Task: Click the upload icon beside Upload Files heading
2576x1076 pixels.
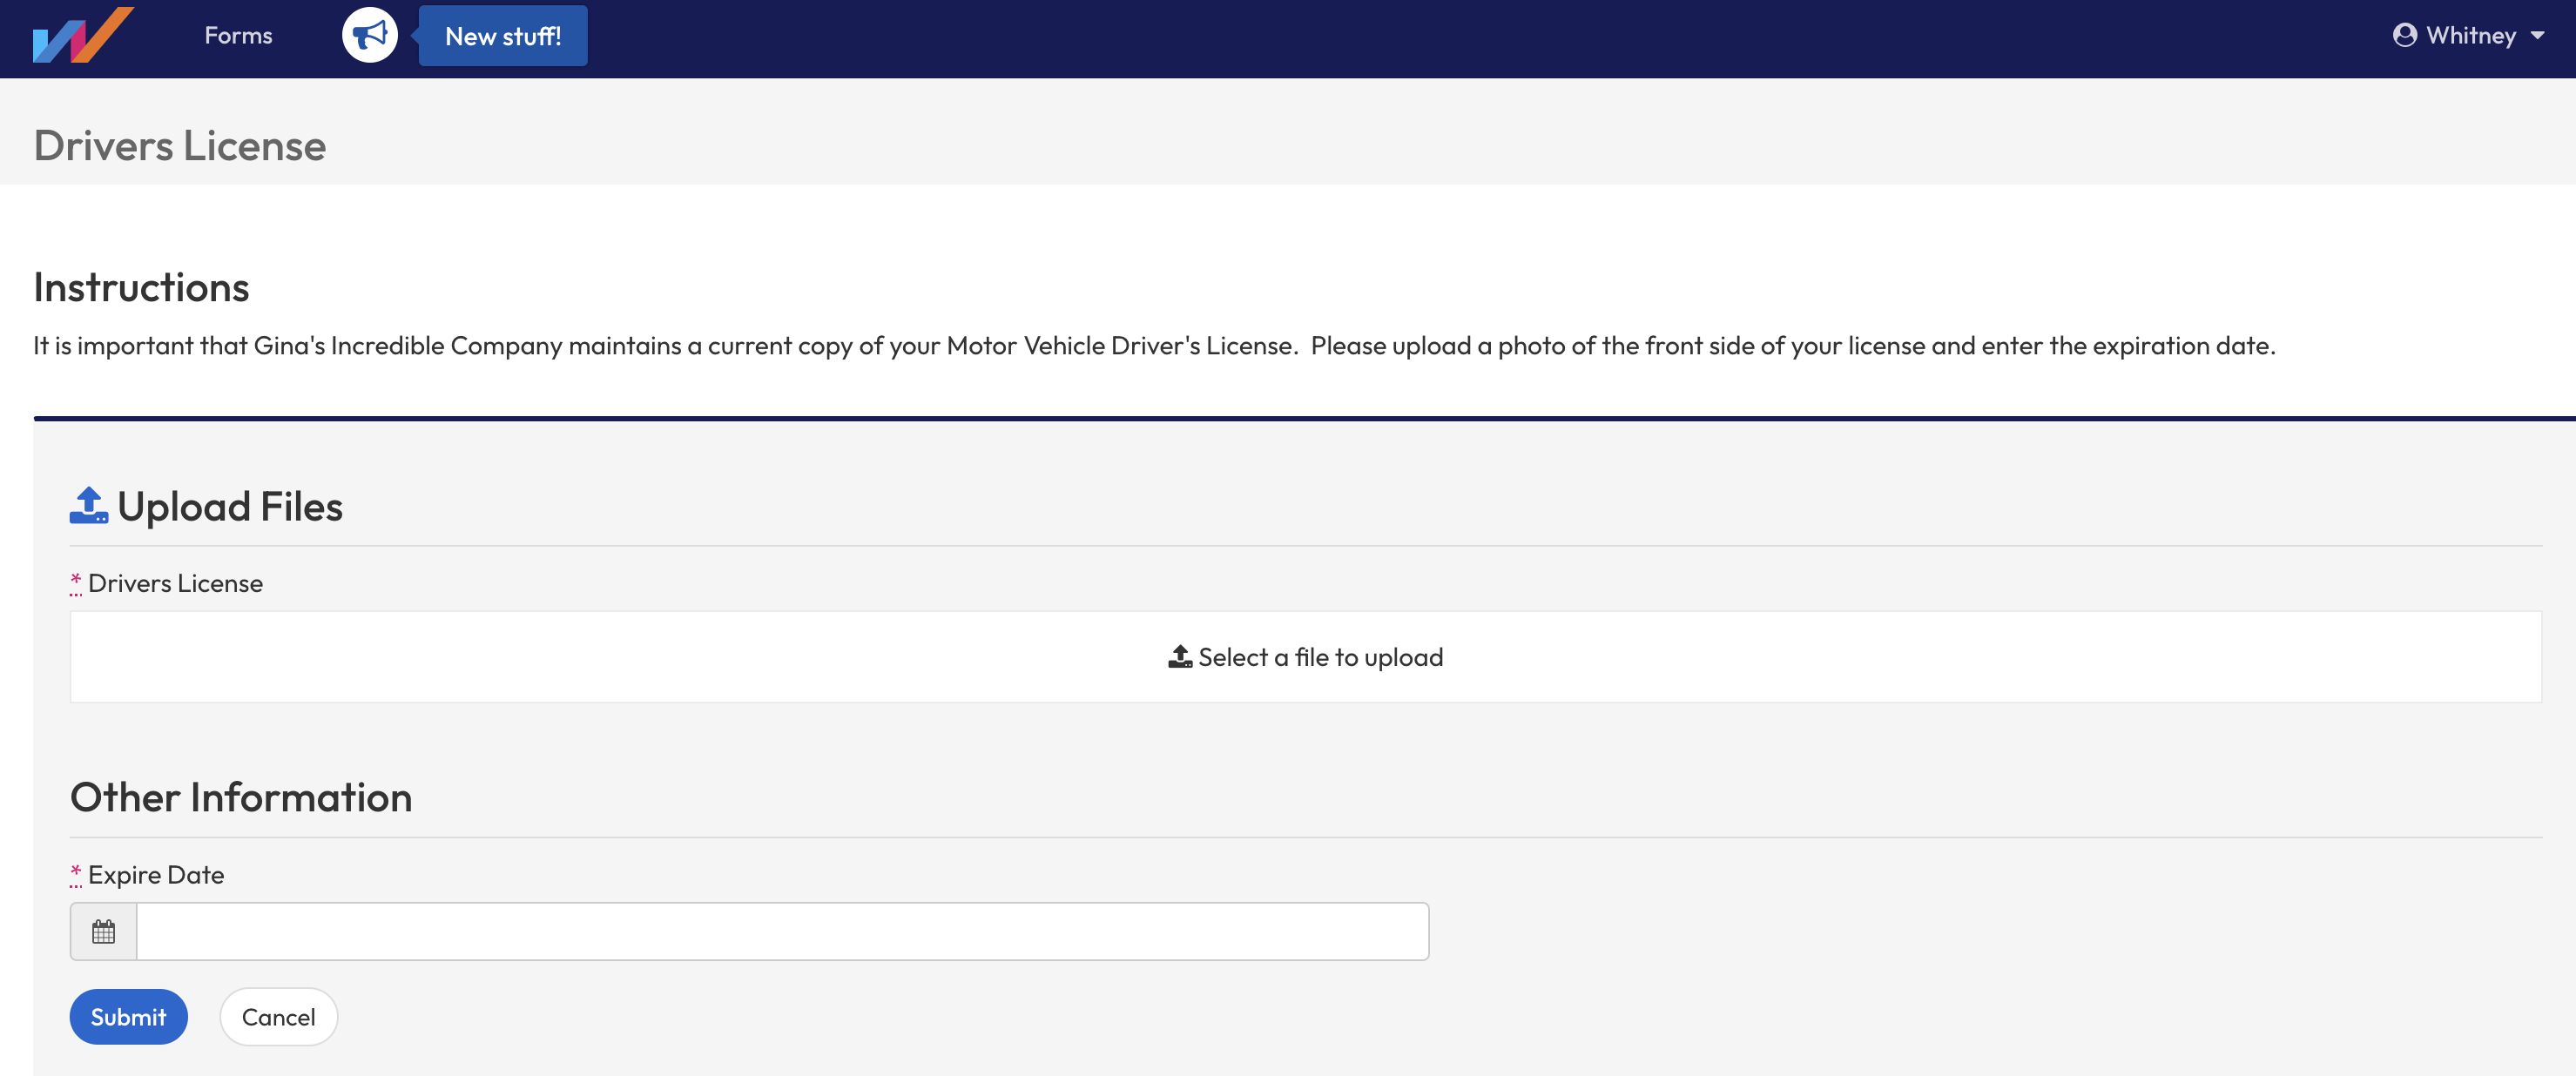Action: (x=88, y=505)
